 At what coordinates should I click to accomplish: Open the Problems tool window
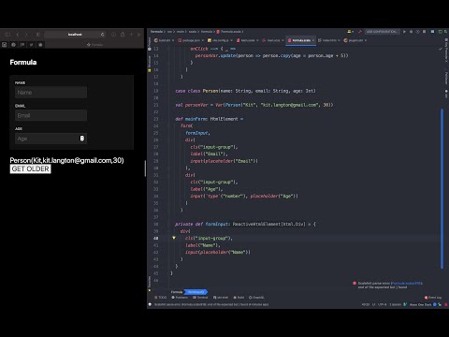point(180,298)
